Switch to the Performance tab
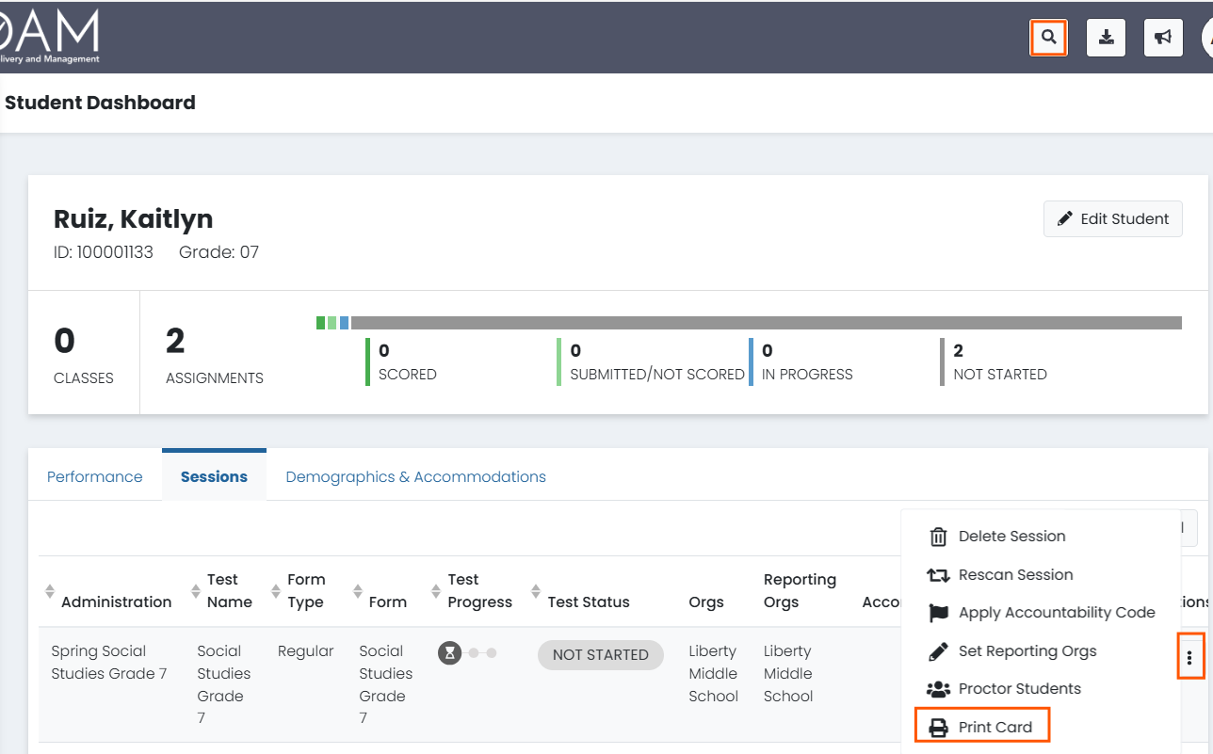Image resolution: width=1213 pixels, height=754 pixels. (x=95, y=476)
